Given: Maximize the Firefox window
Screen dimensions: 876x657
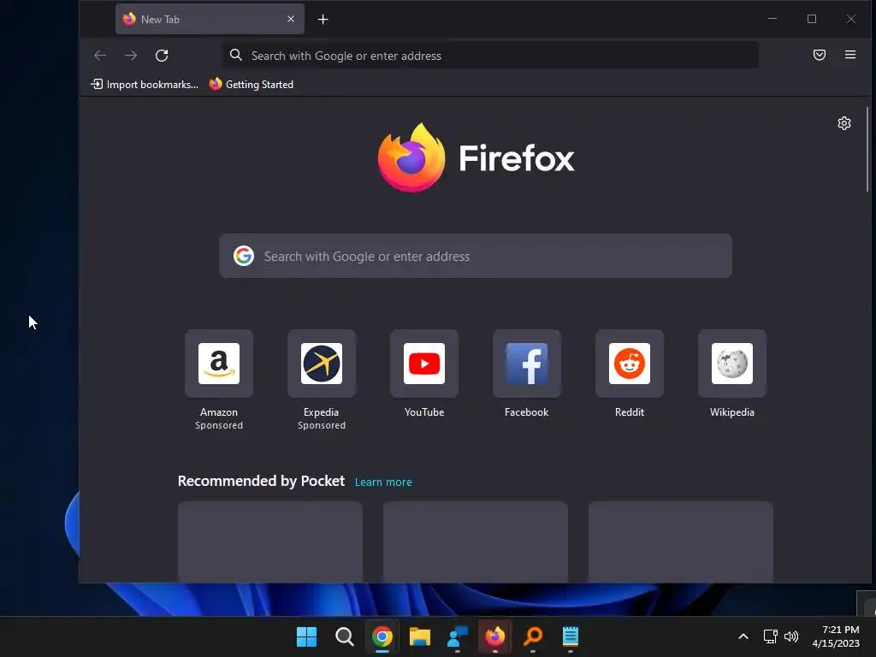Looking at the screenshot, I should [812, 19].
